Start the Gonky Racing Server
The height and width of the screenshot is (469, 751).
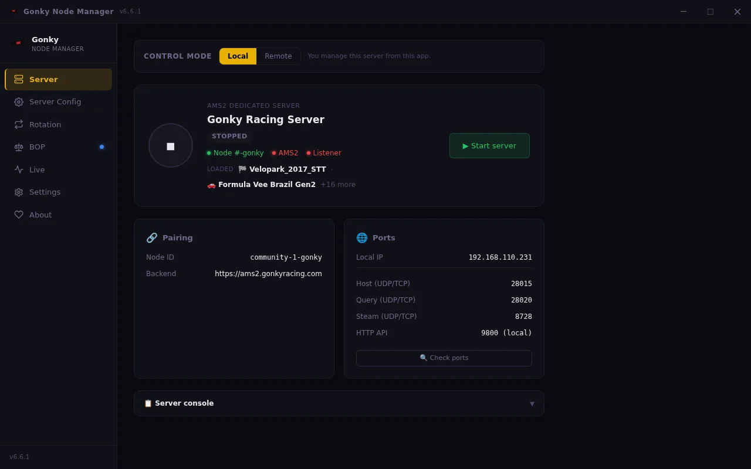(x=489, y=145)
